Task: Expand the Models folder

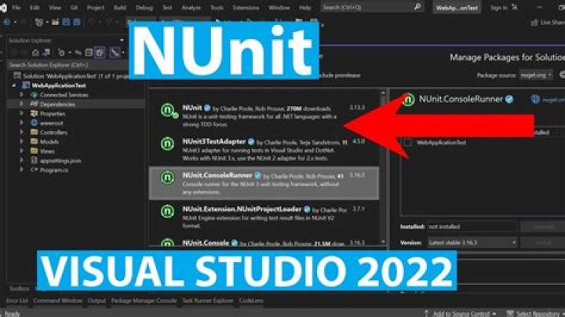Action: pyautogui.click(x=21, y=141)
